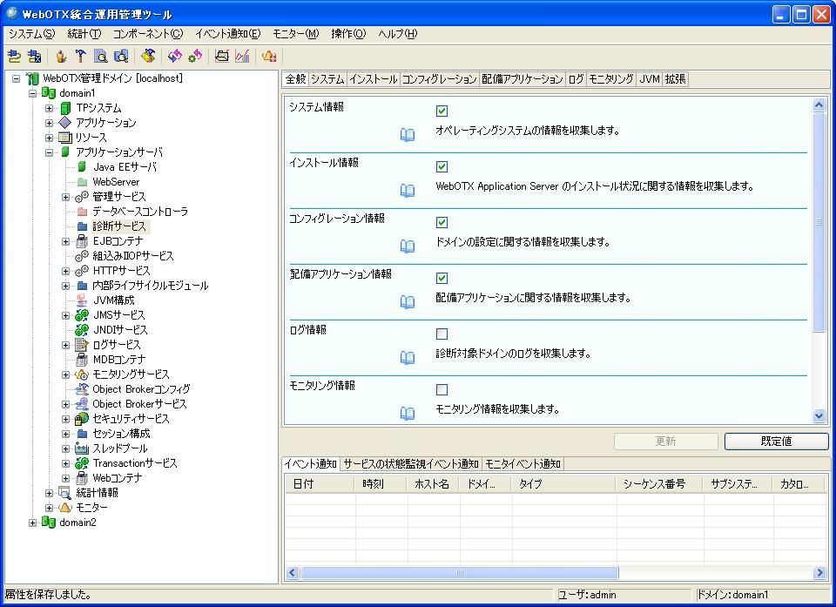The height and width of the screenshot is (607, 836).
Task: Click the disconnect icon with blue X
Action: click(x=34, y=57)
